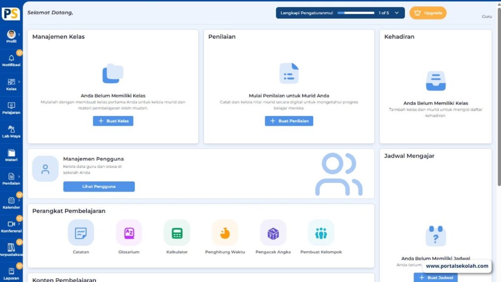Open Notifikasi bell in sidebar
The height and width of the screenshot is (282, 501).
pos(11,60)
